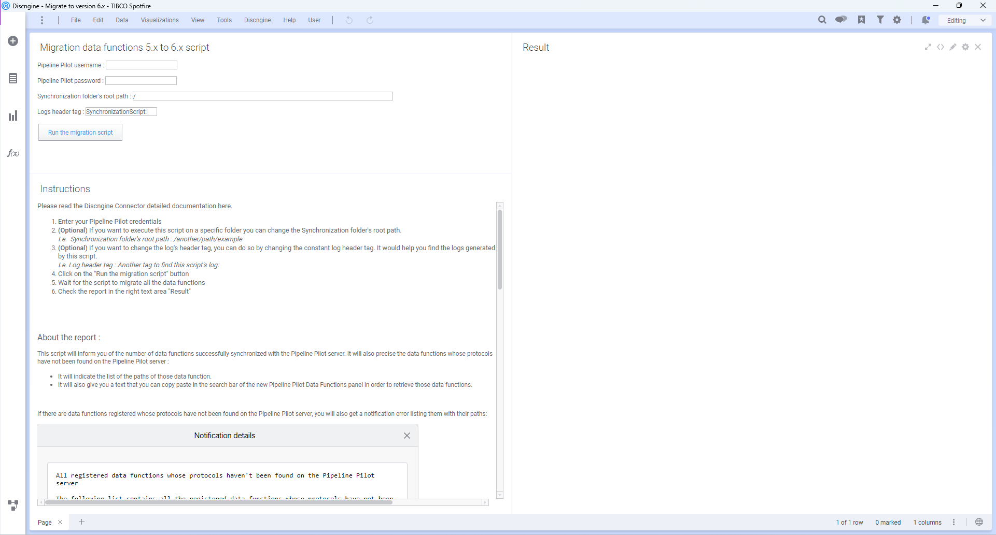Open the Add to analysis plus icon
996x535 pixels.
tap(13, 41)
